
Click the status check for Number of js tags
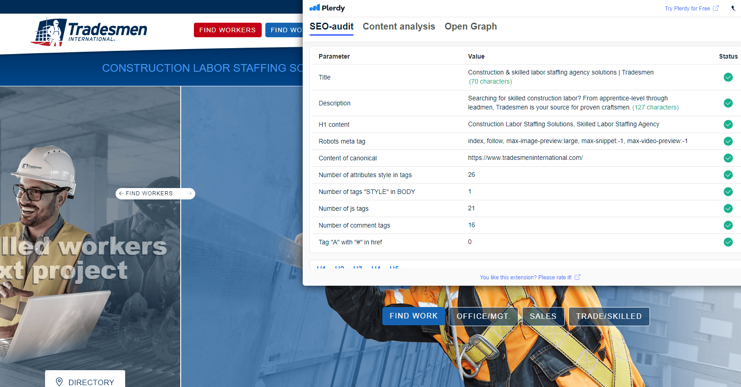tap(728, 208)
